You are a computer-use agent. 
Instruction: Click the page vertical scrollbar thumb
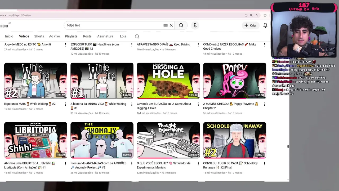pos(288,146)
